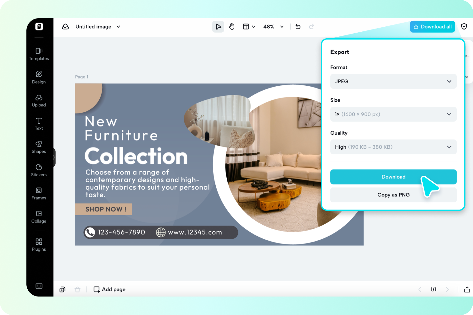
Task: Open the Size 1× dropdown
Action: click(393, 114)
